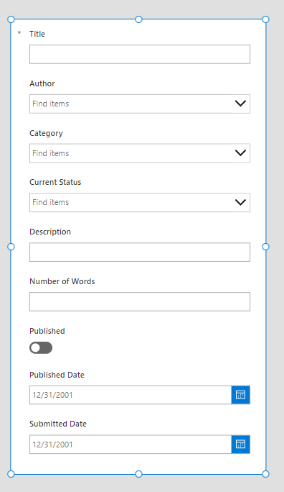Expand the Author dropdown chevron

coord(240,104)
